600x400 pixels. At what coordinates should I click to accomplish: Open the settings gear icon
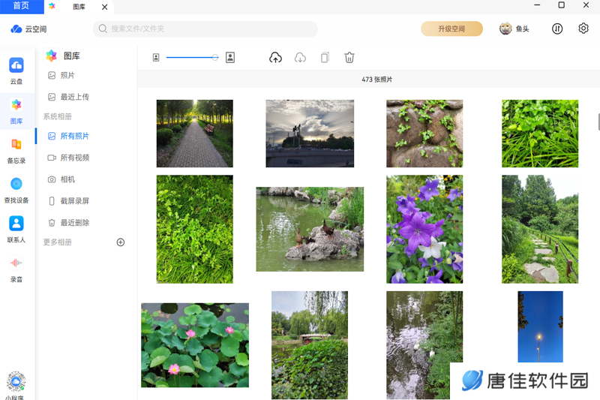coord(583,29)
